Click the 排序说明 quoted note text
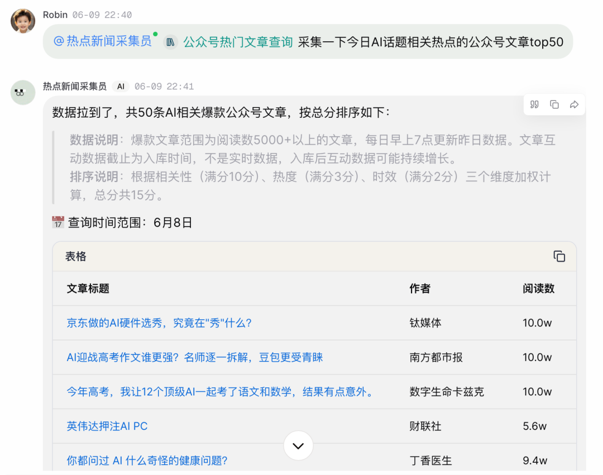The image size is (603, 475). coord(310,186)
